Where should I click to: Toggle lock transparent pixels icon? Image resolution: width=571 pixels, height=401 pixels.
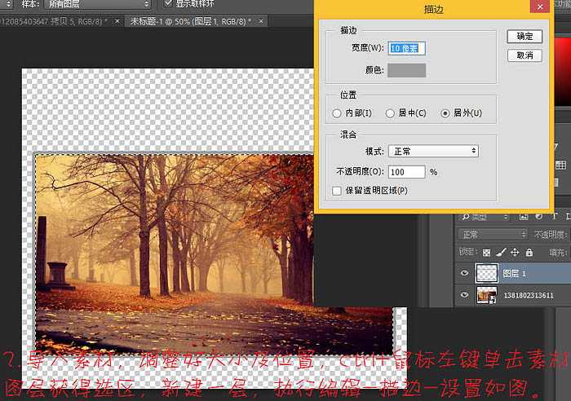tap(486, 252)
